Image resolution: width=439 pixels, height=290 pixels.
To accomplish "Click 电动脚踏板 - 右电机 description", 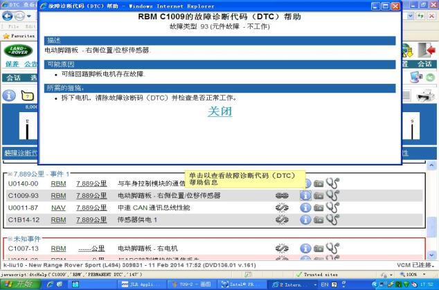I will click(147, 248).
